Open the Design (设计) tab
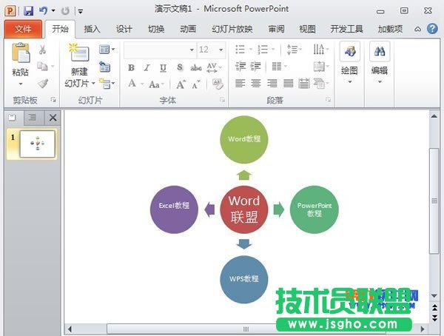This screenshot has width=444, height=336. tap(124, 29)
